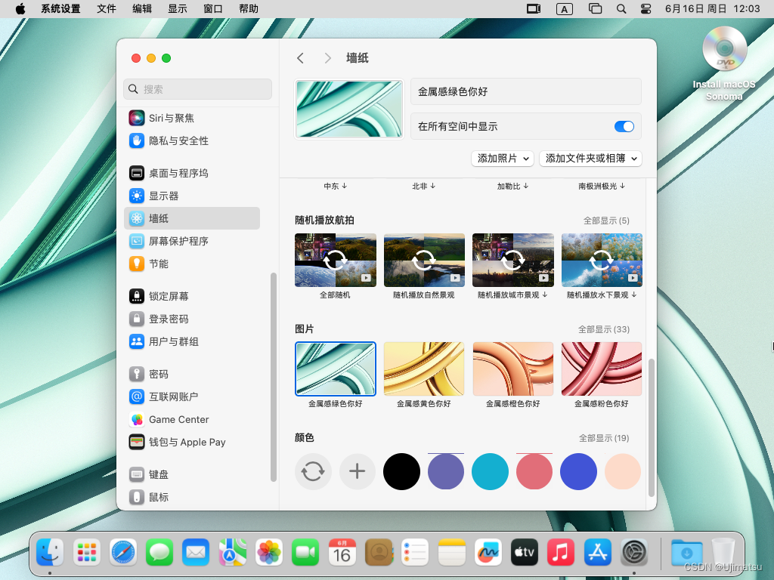Open 编辑 menu

[x=142, y=9]
